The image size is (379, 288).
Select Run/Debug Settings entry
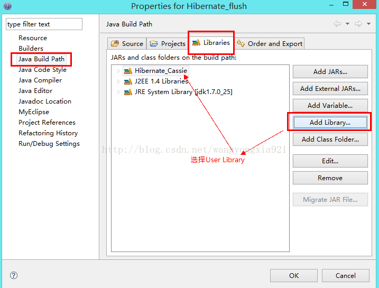pos(49,144)
